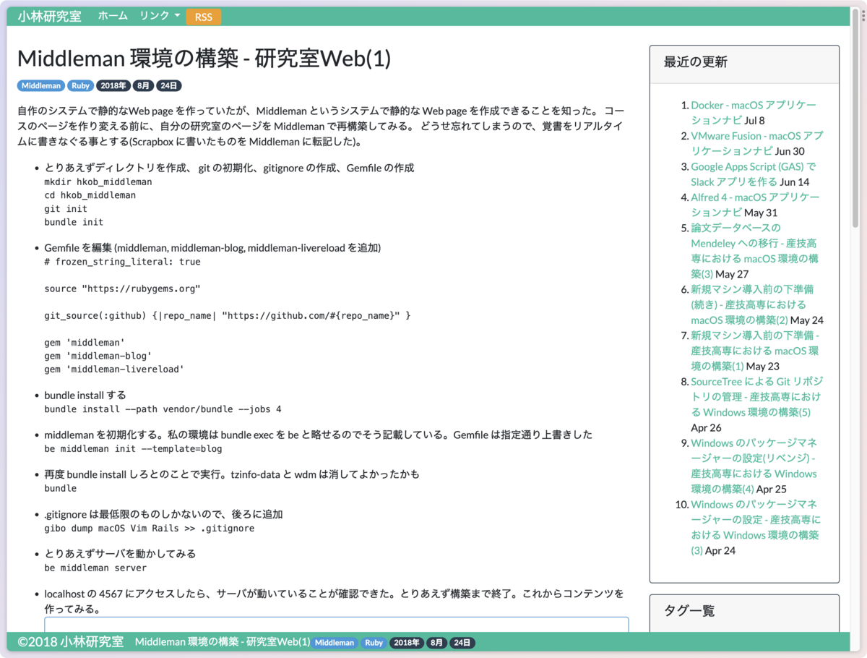Click the be middleman init --template=blog line
Image resolution: width=867 pixels, height=658 pixels.
[133, 448]
